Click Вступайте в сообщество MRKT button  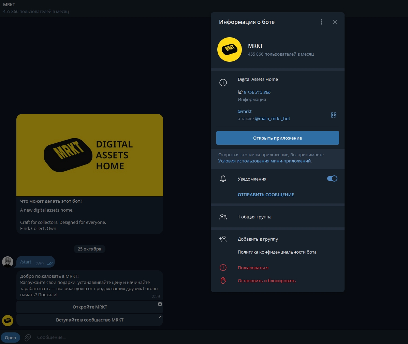pos(90,320)
